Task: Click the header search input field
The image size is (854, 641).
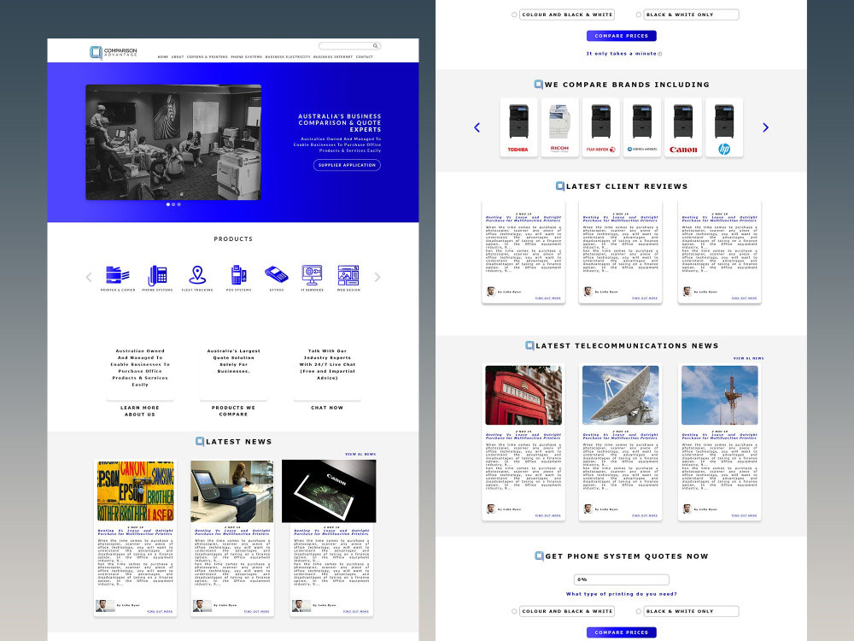Action: coord(349,46)
